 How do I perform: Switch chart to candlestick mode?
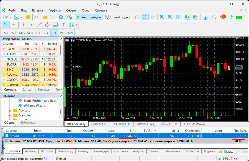pos(144,17)
